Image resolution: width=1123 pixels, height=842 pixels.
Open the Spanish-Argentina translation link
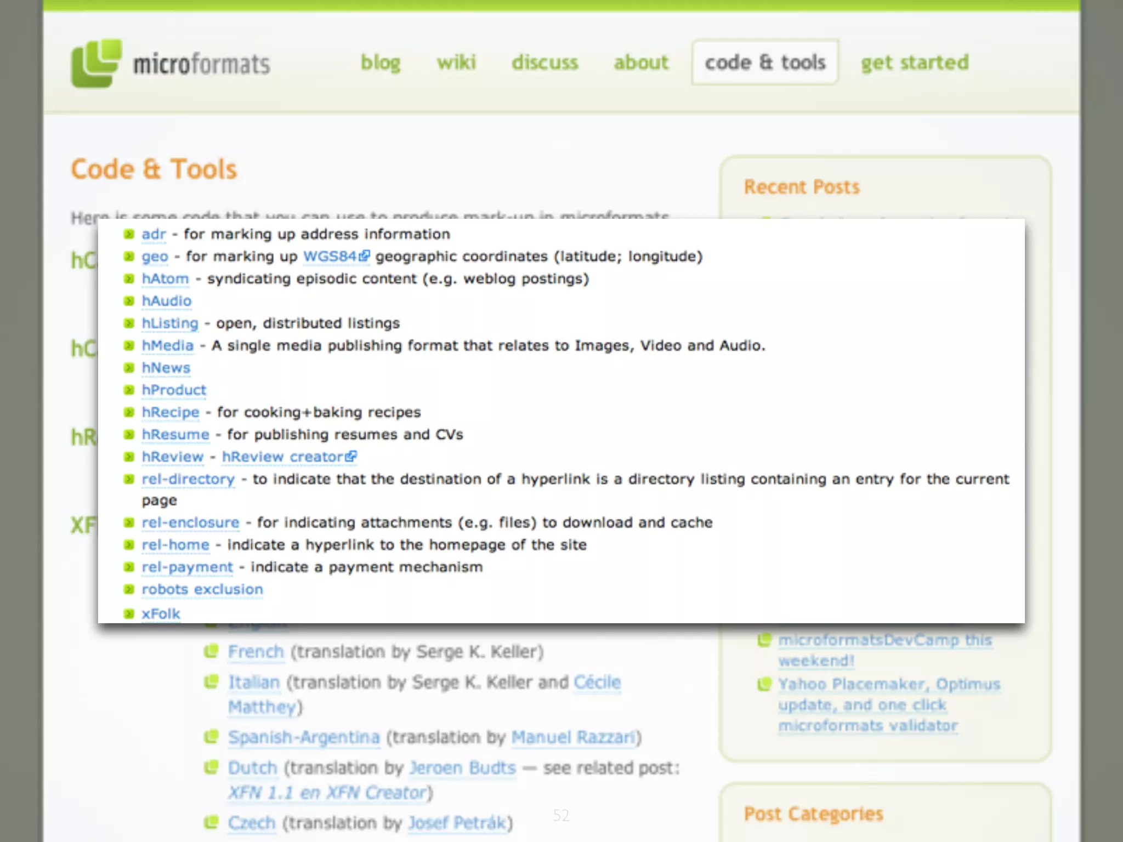(x=304, y=737)
